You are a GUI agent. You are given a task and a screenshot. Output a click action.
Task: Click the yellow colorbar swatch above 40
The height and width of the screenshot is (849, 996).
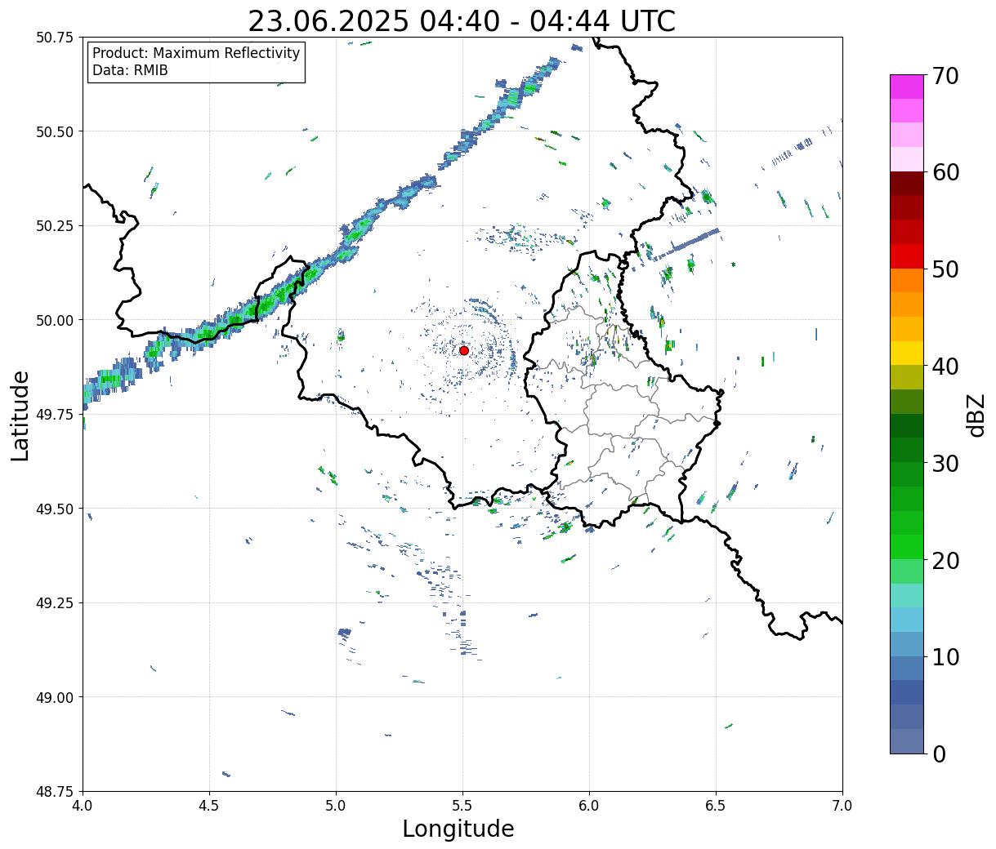(907, 353)
